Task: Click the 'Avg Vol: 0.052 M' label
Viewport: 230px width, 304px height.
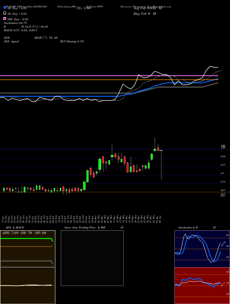Action: point(147,8)
